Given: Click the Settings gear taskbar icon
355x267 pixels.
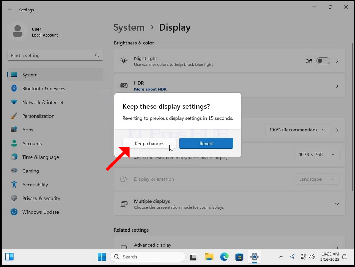Looking at the screenshot, I should (x=254, y=257).
